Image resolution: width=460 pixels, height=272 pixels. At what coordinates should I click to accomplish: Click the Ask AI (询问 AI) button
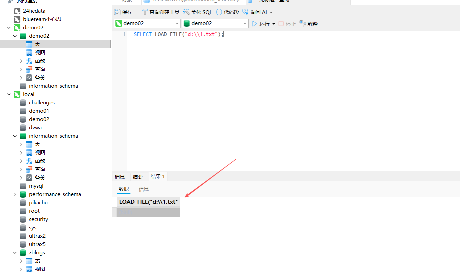click(255, 12)
